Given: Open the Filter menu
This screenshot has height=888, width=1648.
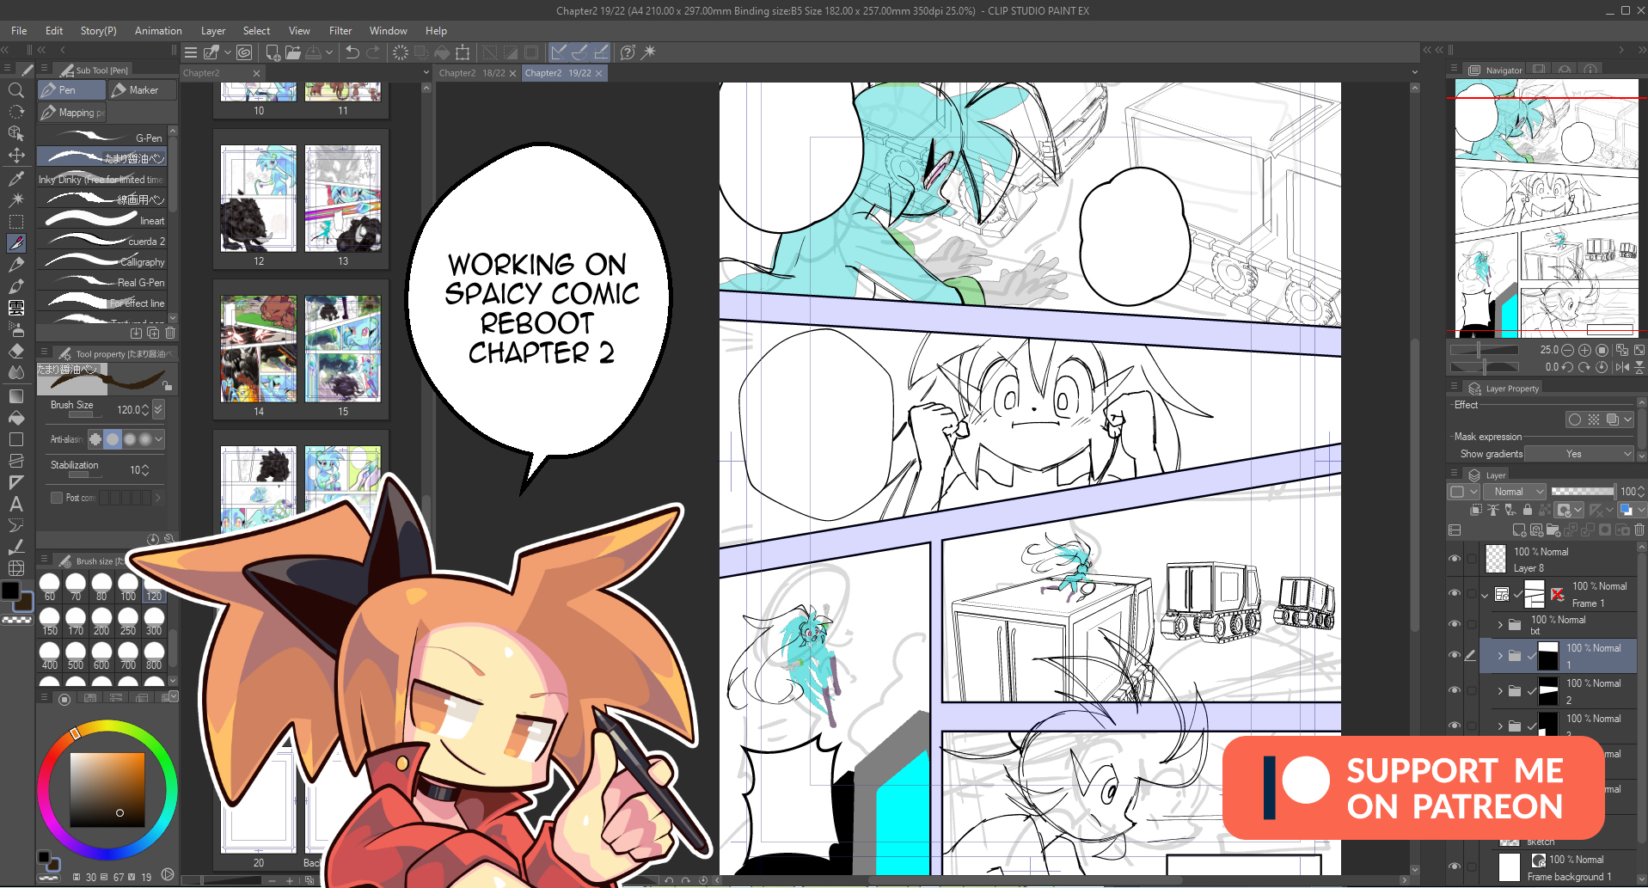Looking at the screenshot, I should (340, 31).
